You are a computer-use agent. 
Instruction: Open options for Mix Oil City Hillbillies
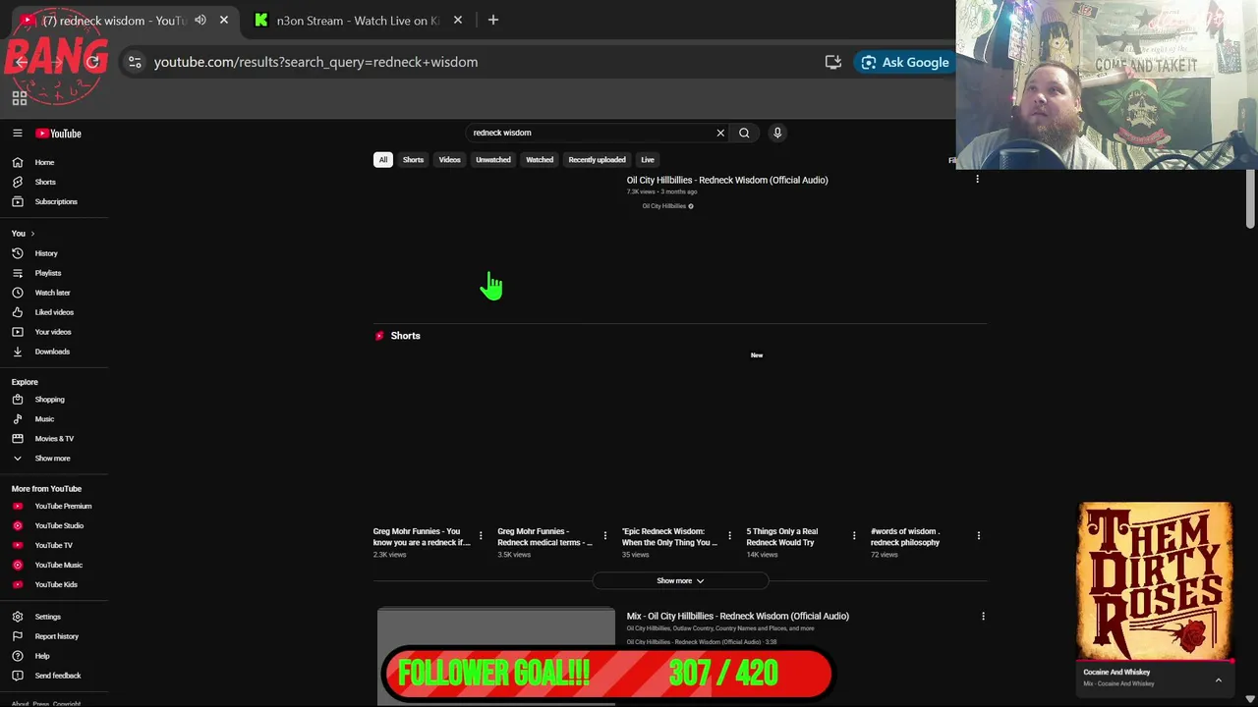click(983, 617)
